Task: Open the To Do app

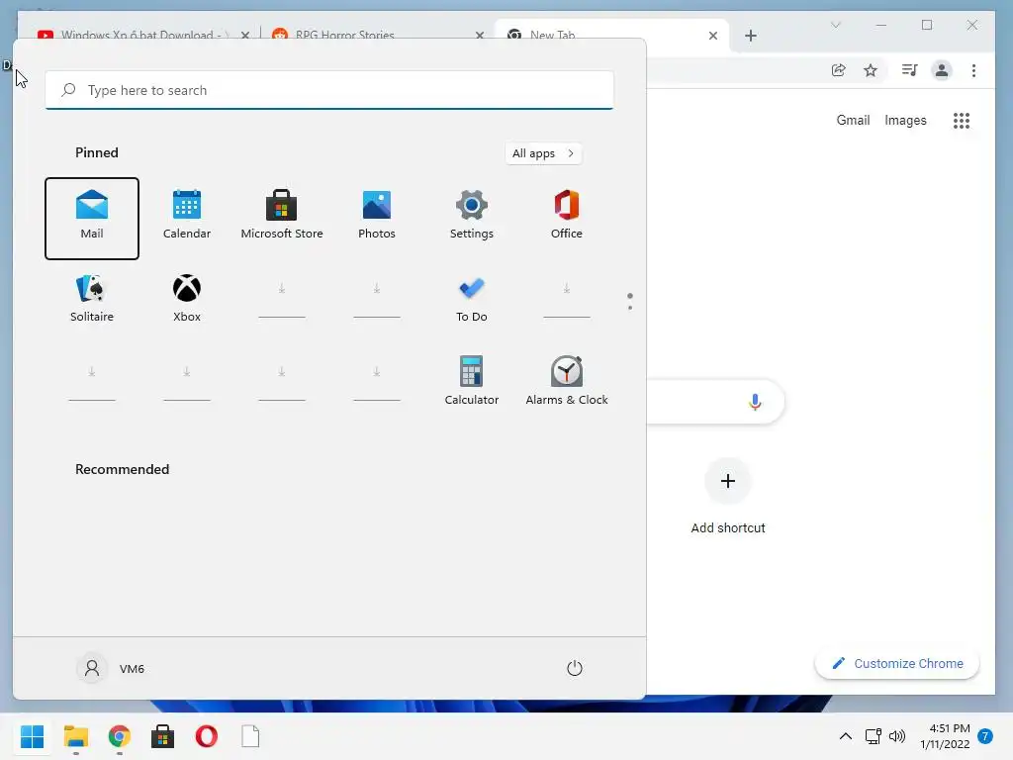Action: pyautogui.click(x=472, y=298)
